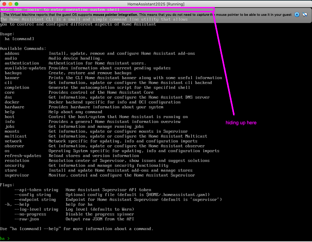Click the 'ha [command]' usage line
Viewport: 312px width, 242px height.
pos(19,39)
